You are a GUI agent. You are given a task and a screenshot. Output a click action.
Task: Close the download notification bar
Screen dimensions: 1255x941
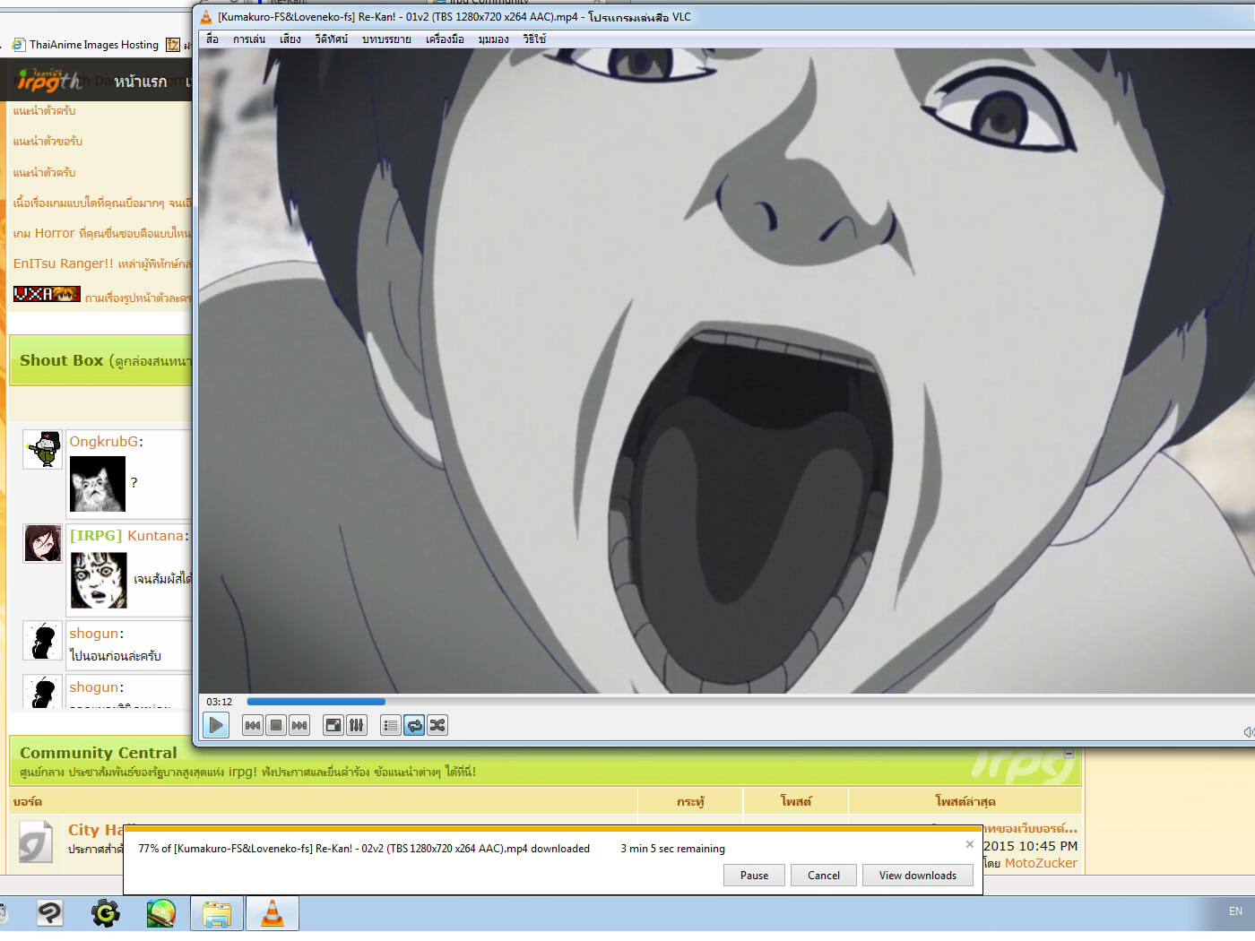tap(969, 844)
